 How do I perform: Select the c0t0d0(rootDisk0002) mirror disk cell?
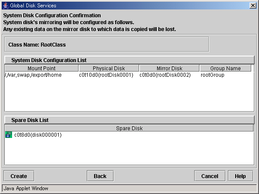pyautogui.click(x=165, y=75)
